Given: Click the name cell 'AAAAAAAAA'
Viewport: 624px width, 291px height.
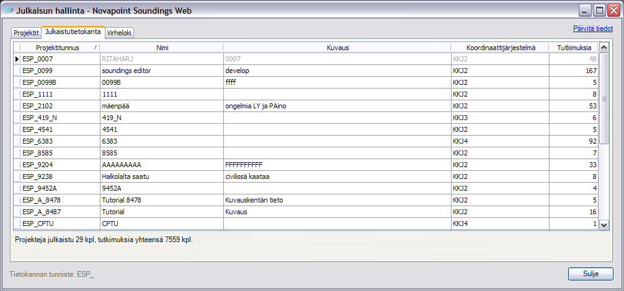Looking at the screenshot, I should tap(161, 165).
